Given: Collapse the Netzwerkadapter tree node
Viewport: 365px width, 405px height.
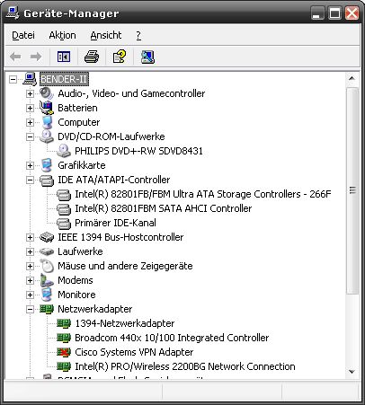Looking at the screenshot, I should [30, 309].
